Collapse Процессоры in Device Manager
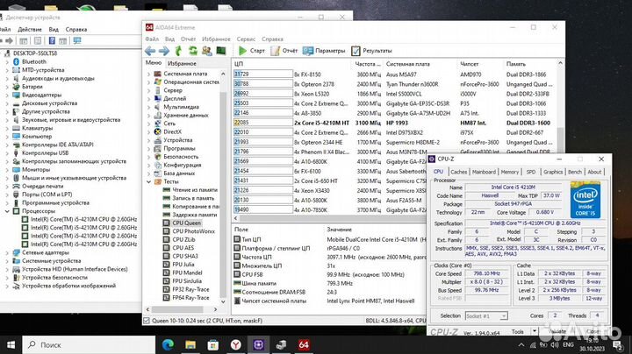632x354 pixels. 7,211
